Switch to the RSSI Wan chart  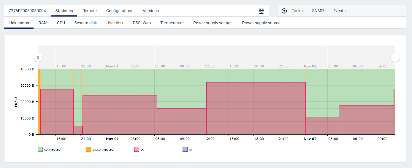pyautogui.click(x=142, y=23)
